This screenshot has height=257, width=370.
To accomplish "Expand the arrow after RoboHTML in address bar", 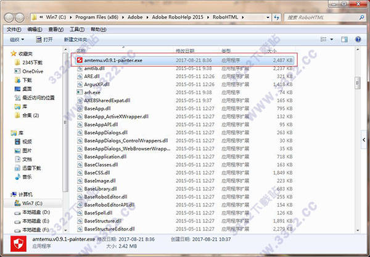I will click(x=243, y=17).
